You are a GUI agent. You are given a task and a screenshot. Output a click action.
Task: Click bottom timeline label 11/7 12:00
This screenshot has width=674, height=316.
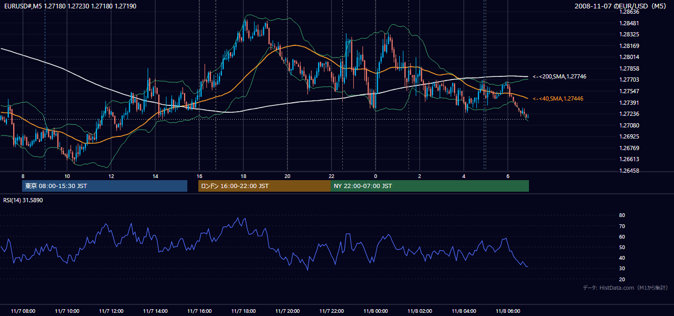tap(111, 311)
